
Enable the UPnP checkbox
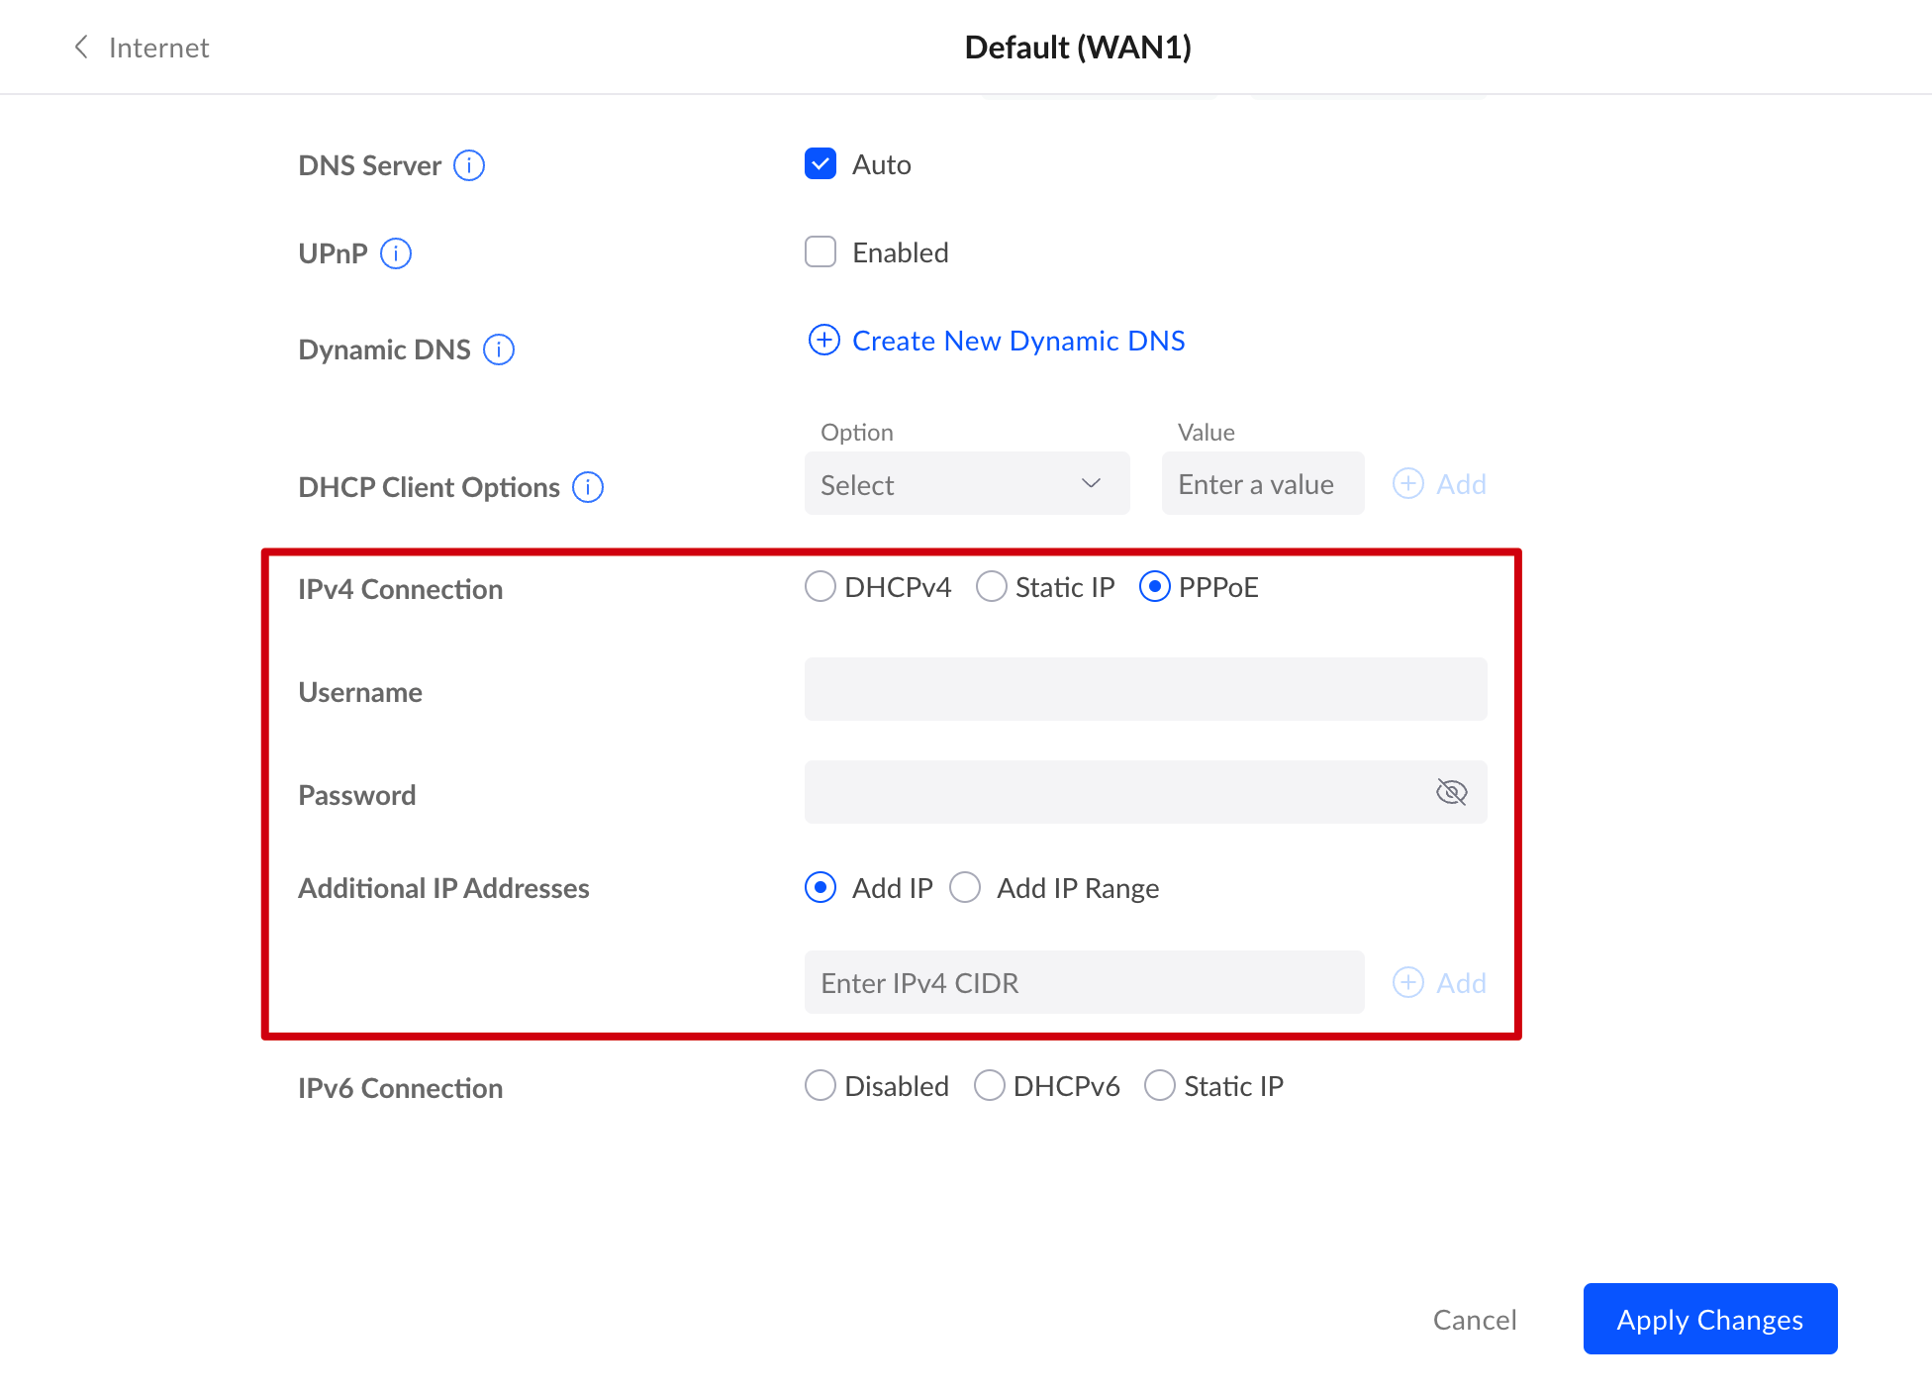(821, 252)
